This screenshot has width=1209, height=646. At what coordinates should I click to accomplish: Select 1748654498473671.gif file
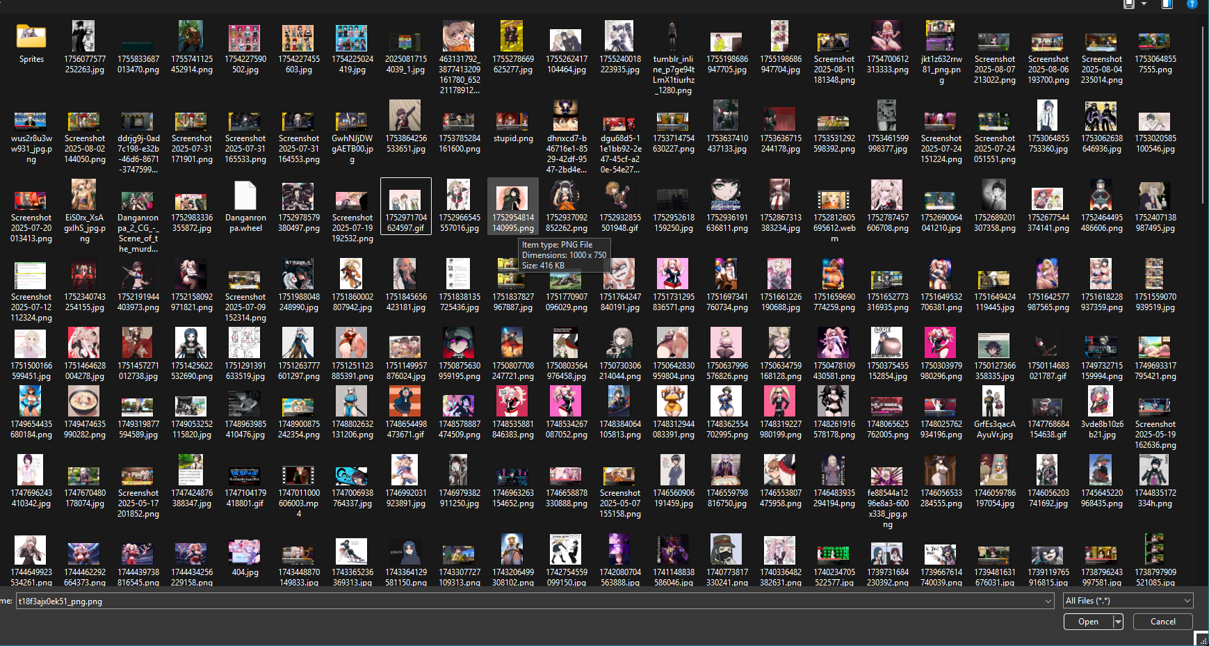click(x=406, y=401)
